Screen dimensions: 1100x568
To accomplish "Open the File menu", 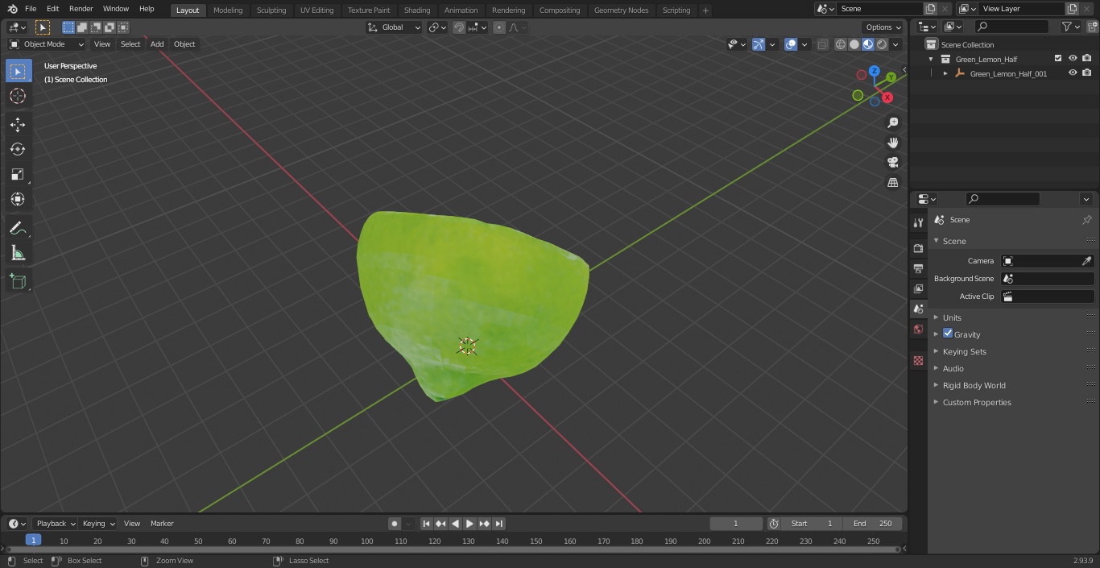I will point(31,9).
